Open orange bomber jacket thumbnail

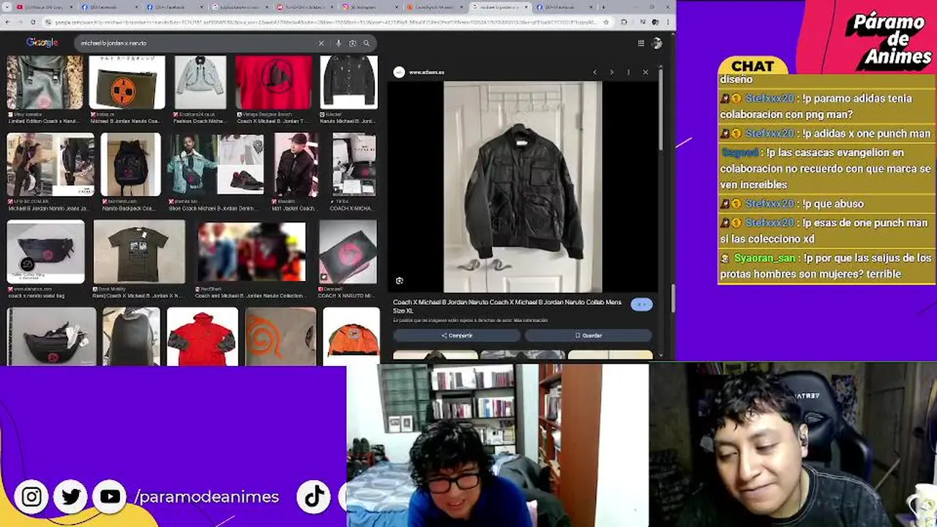351,336
